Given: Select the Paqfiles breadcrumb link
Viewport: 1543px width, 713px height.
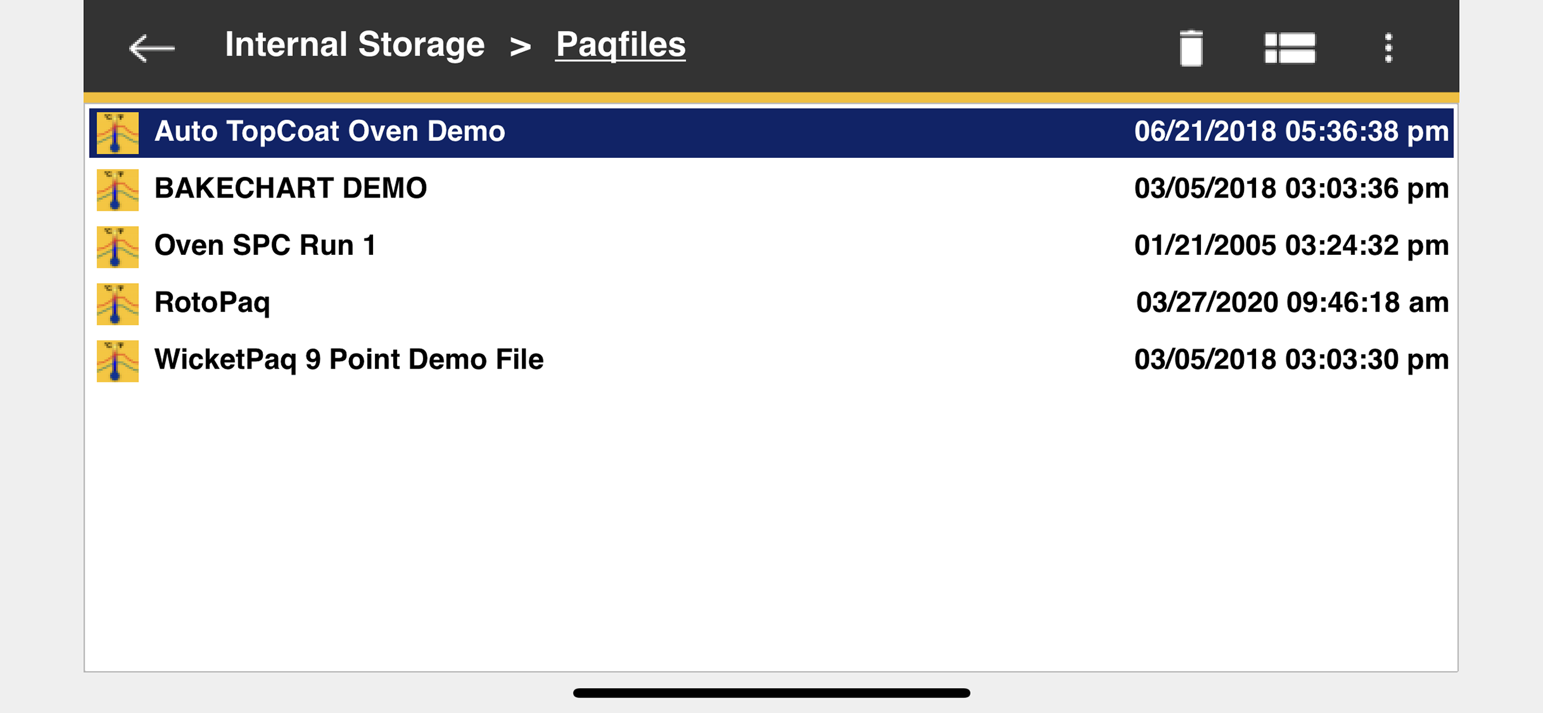Looking at the screenshot, I should [x=620, y=45].
